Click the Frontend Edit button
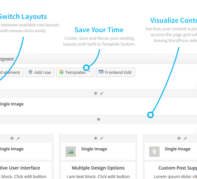This screenshot has width=197, height=179. coord(116,72)
